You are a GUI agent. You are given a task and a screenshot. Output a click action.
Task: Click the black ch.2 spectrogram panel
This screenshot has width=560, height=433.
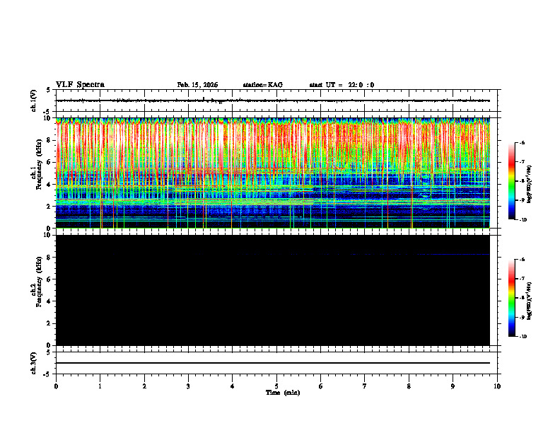pyautogui.click(x=272, y=290)
